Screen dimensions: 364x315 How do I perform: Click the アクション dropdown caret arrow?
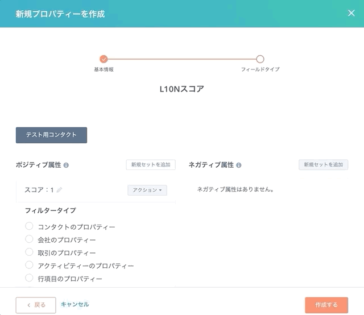[x=160, y=190]
